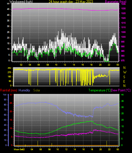The height and width of the screenshot is (153, 132).
Task: Click the "14" hour label under the temperature chart
Action: pos(75,149)
